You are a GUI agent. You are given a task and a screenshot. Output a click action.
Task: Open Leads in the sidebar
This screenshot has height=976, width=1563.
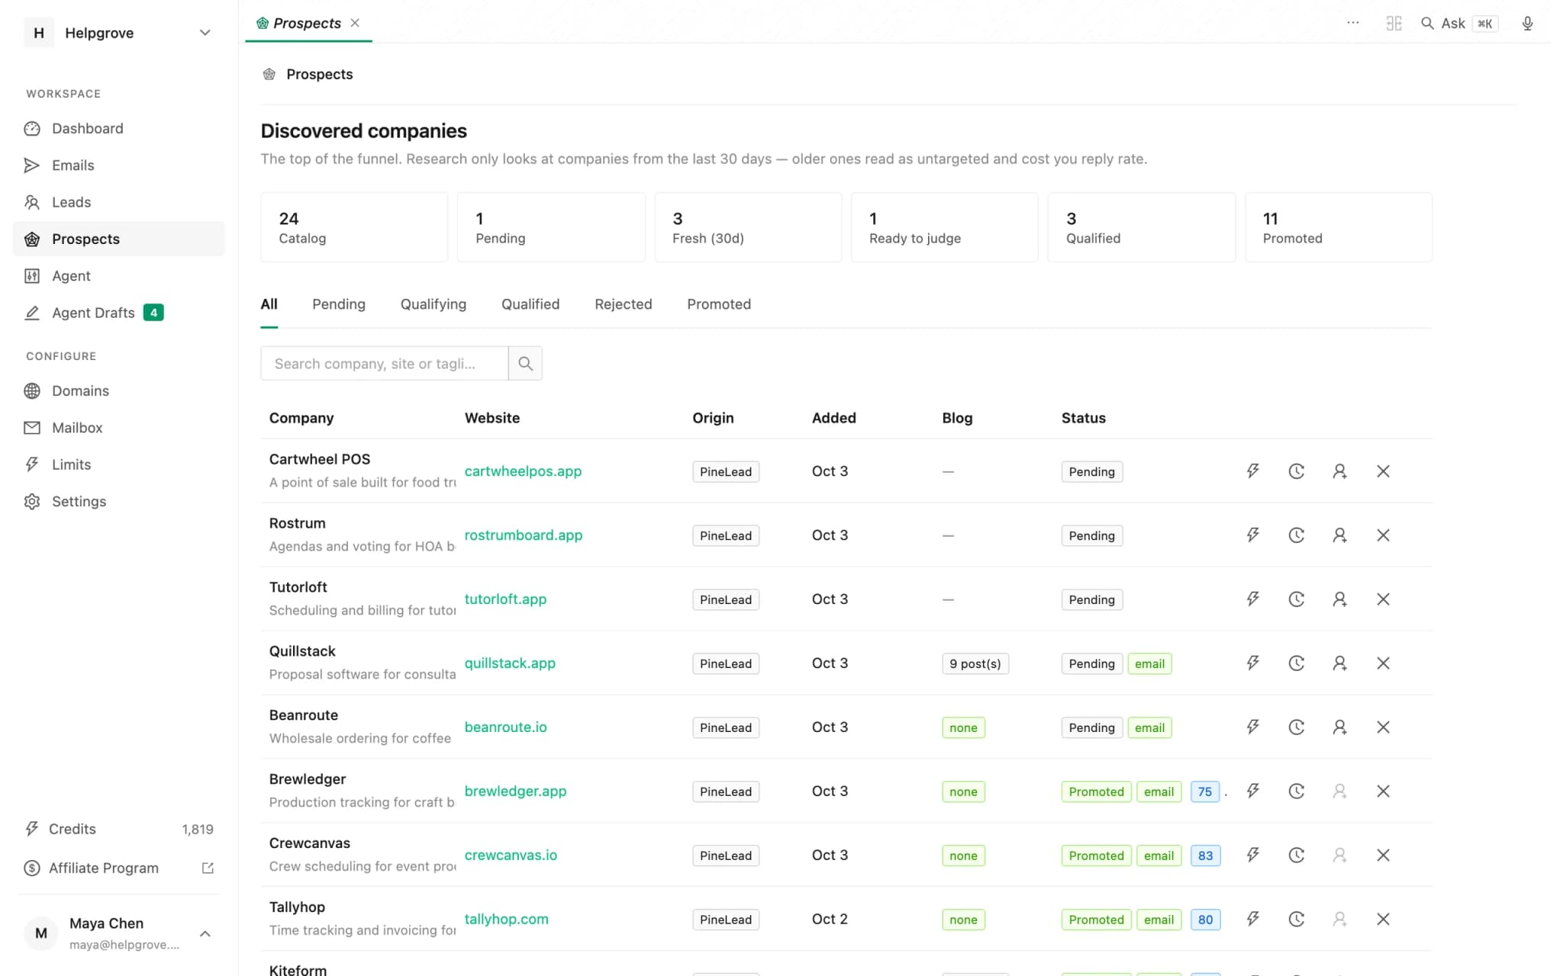pos(118,202)
